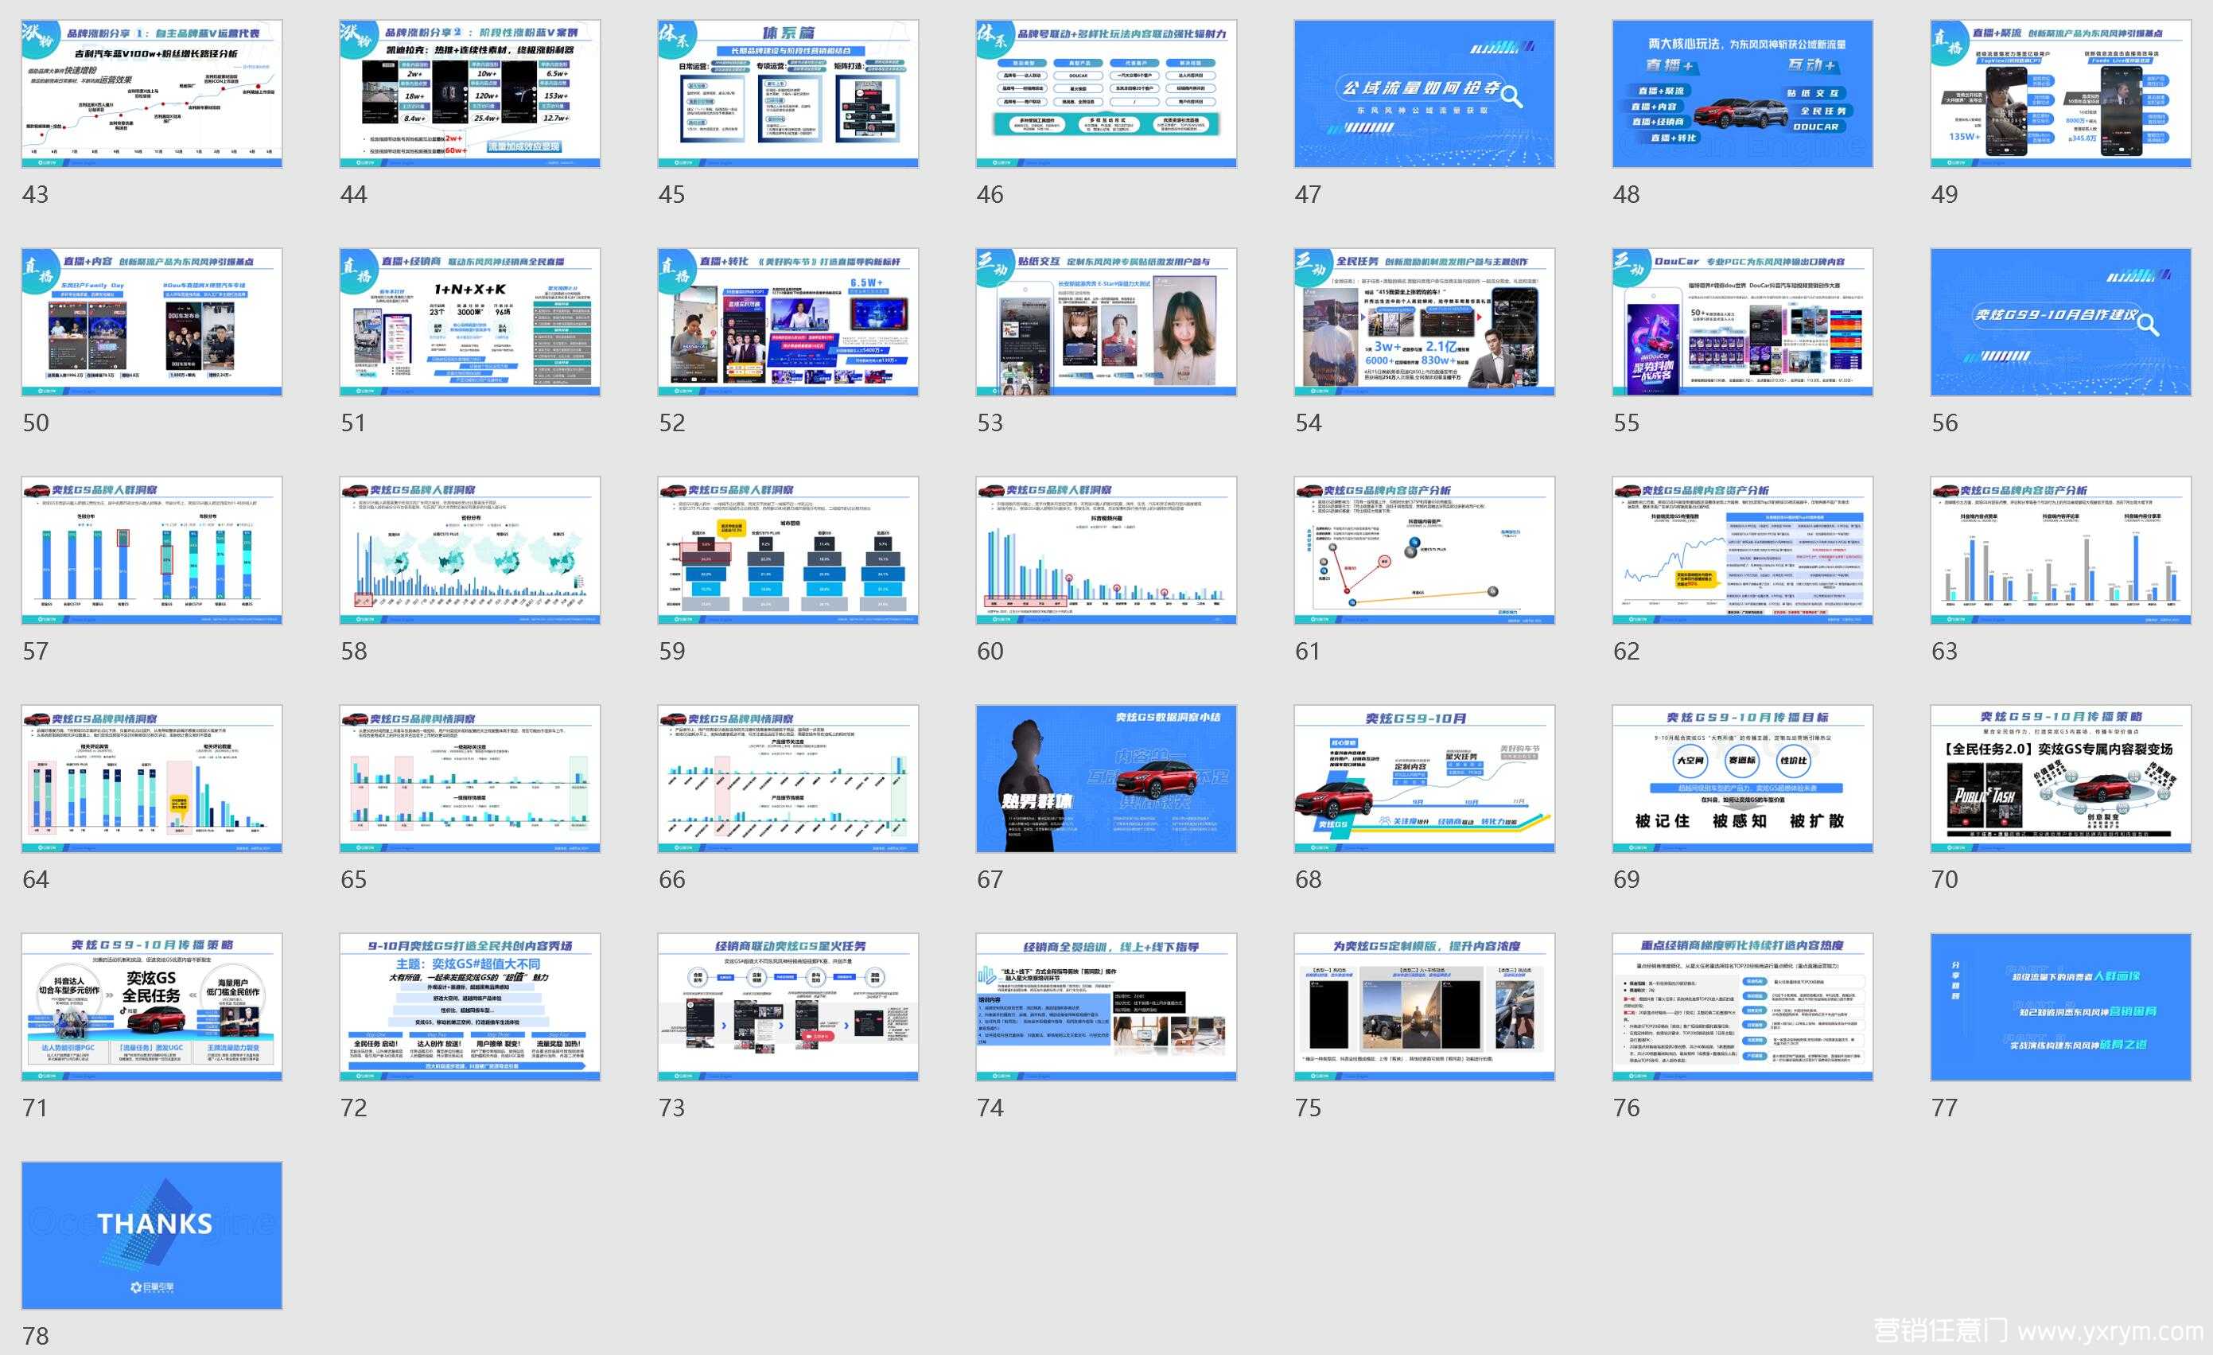
Task: Select slide 69 thumbnail
Action: point(1742,778)
